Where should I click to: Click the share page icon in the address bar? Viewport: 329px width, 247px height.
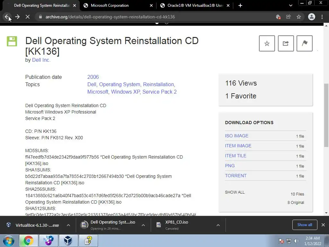tap(289, 17)
